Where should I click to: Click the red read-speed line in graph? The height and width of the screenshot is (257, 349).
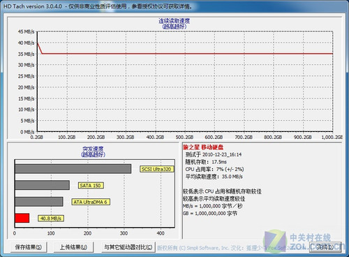coord(186,54)
